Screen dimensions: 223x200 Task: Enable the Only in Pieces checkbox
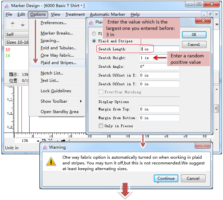pyautogui.click(x=101, y=126)
